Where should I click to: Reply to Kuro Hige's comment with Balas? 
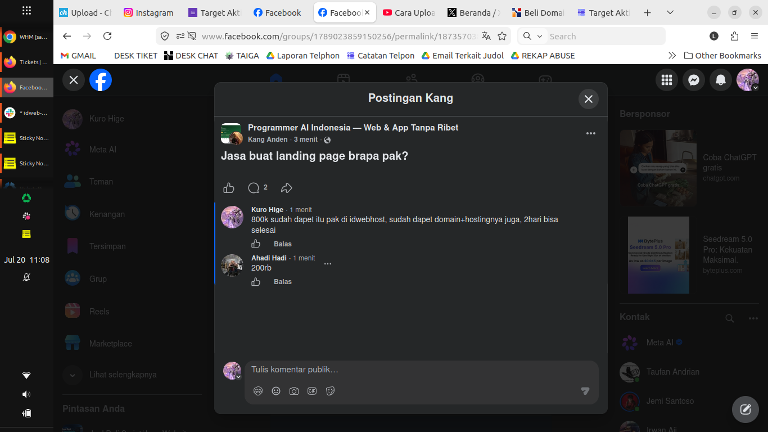(x=283, y=244)
